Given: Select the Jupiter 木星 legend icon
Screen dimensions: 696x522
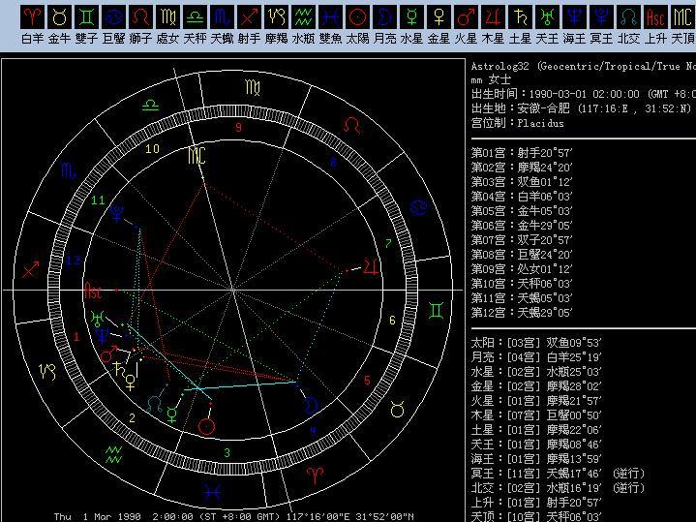Looking at the screenshot, I should point(493,16).
